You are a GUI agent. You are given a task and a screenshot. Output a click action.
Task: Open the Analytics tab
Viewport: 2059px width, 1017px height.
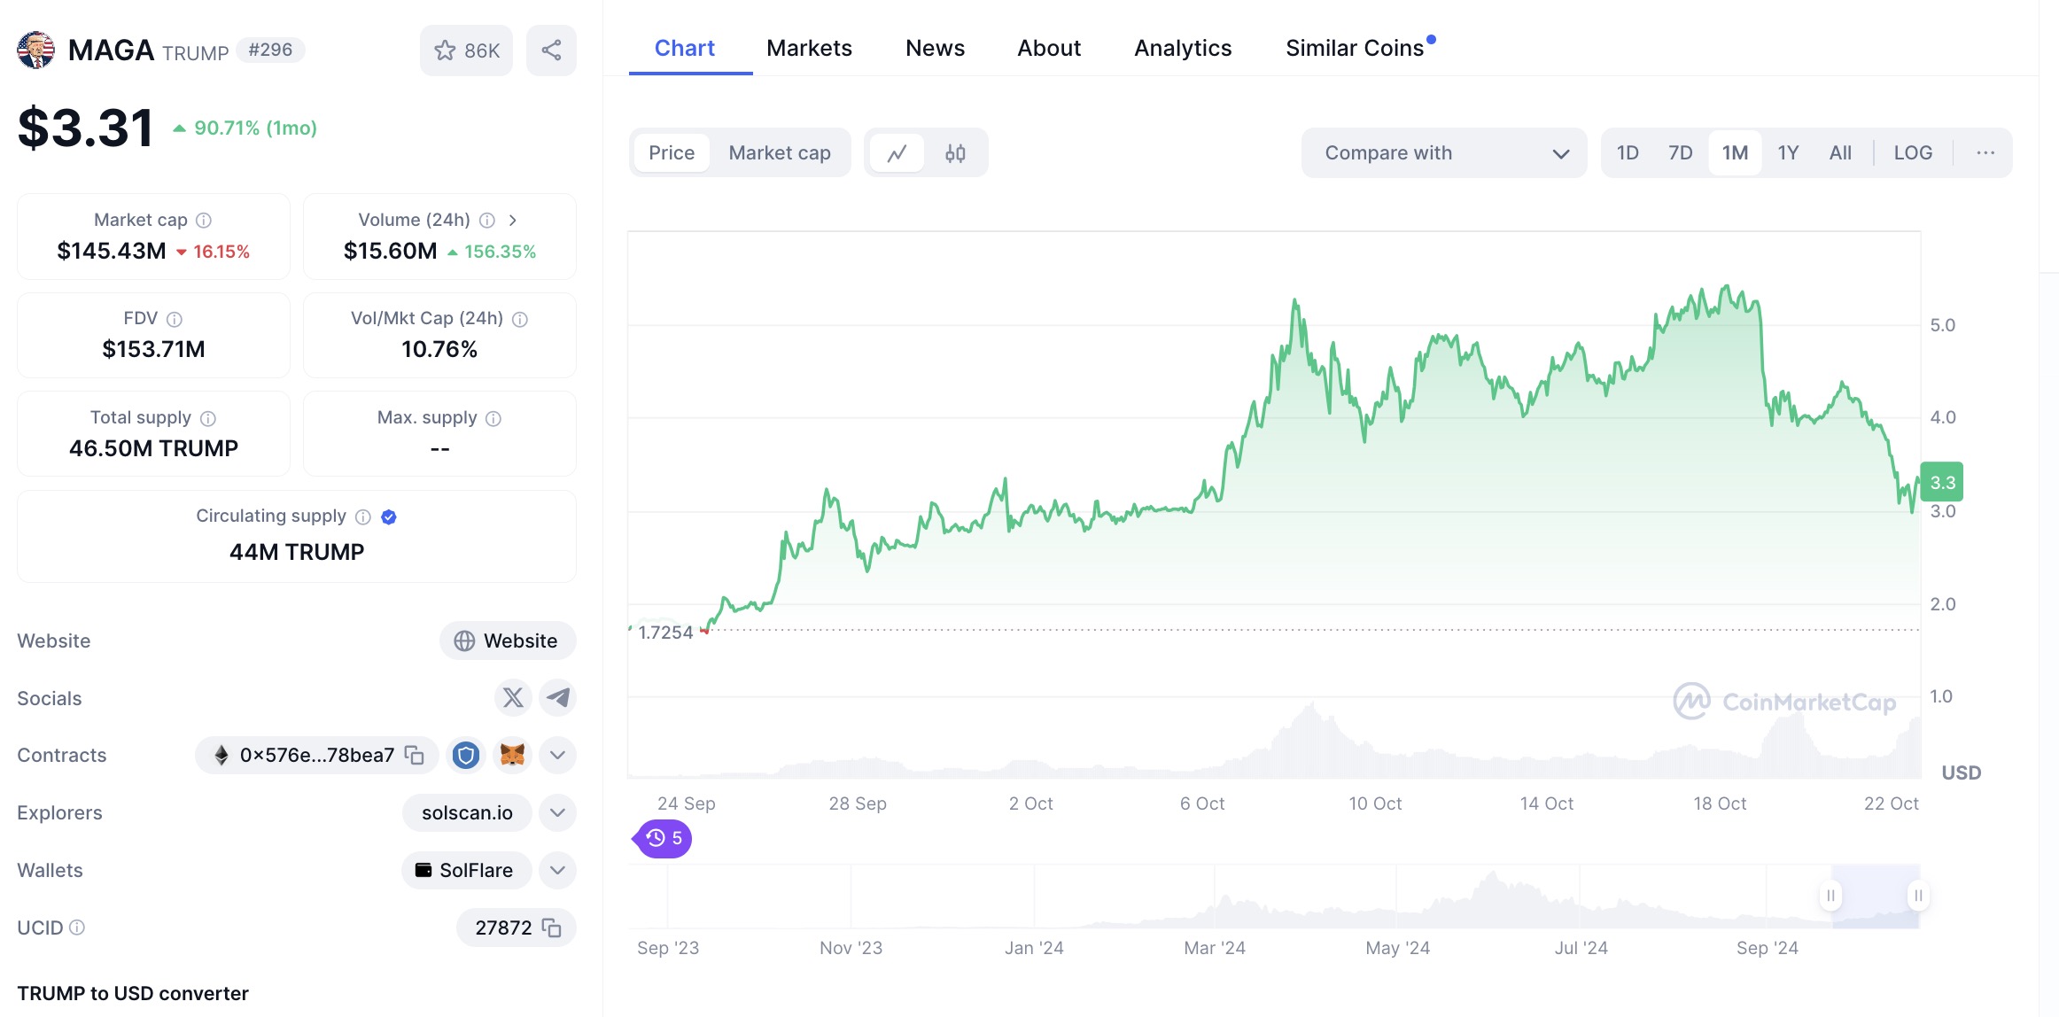click(1183, 48)
